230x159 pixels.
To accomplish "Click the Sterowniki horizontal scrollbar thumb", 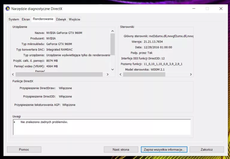I will point(144,74).
